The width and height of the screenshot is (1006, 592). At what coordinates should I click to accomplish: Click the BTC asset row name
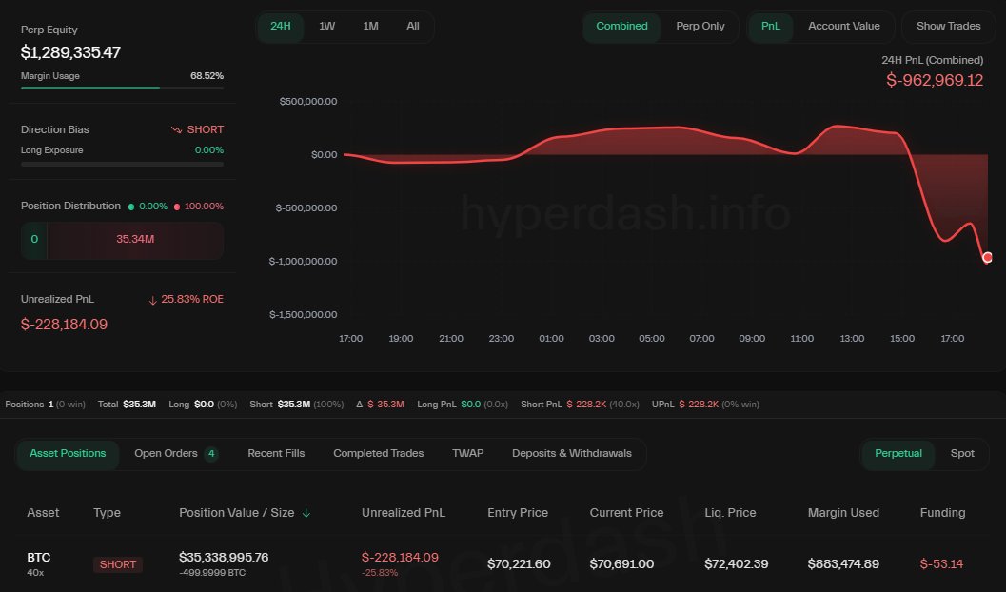[38, 558]
